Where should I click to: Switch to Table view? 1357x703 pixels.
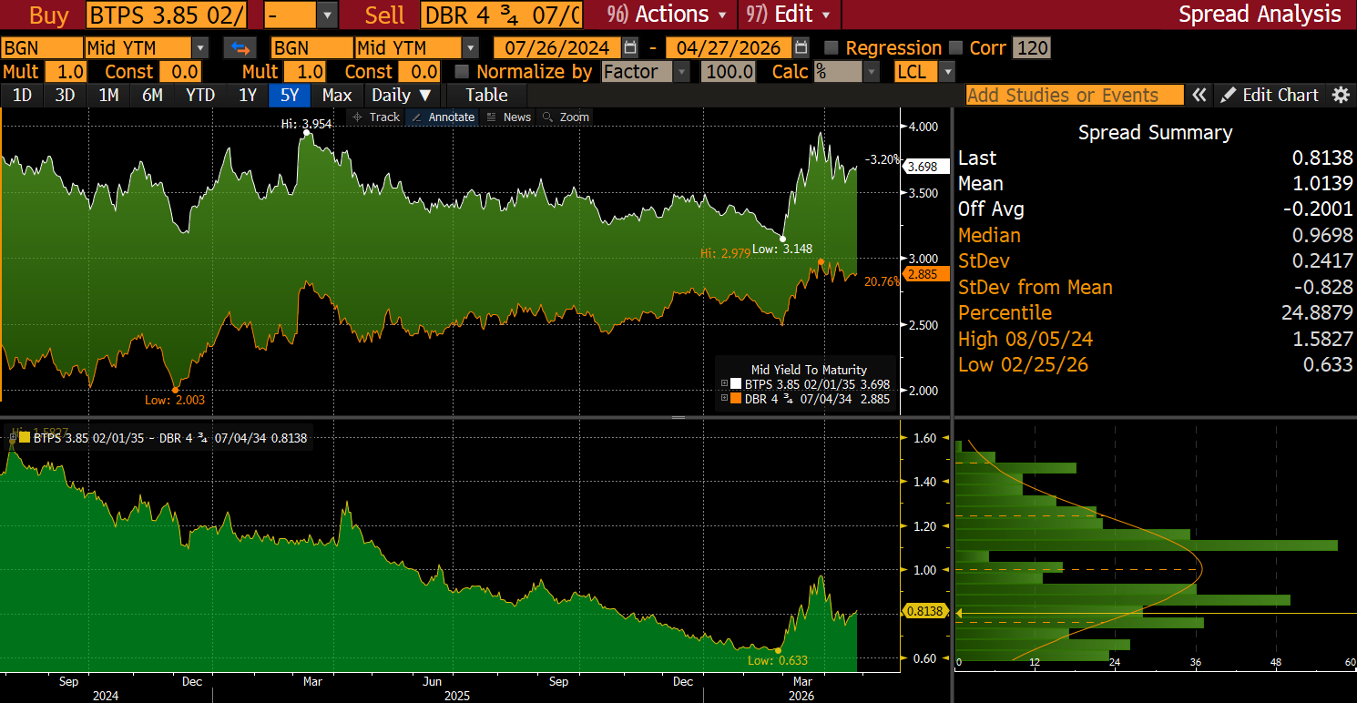pyautogui.click(x=486, y=95)
